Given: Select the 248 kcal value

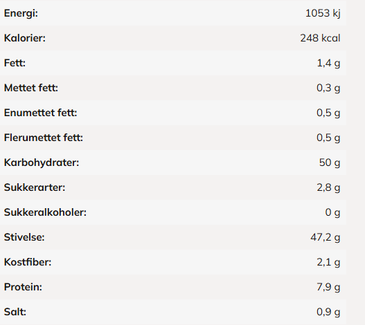Looking at the screenshot, I should coord(320,38).
